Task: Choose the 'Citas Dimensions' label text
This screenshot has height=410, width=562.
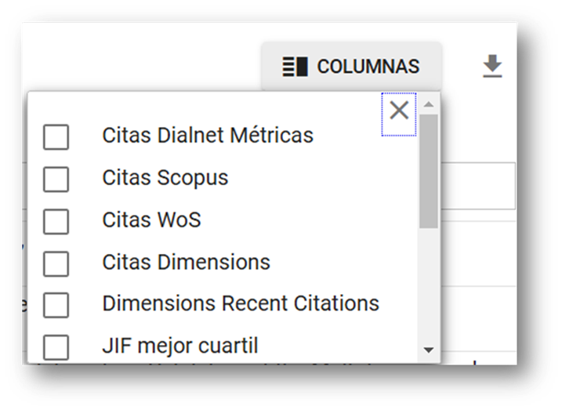Action: pyautogui.click(x=186, y=262)
